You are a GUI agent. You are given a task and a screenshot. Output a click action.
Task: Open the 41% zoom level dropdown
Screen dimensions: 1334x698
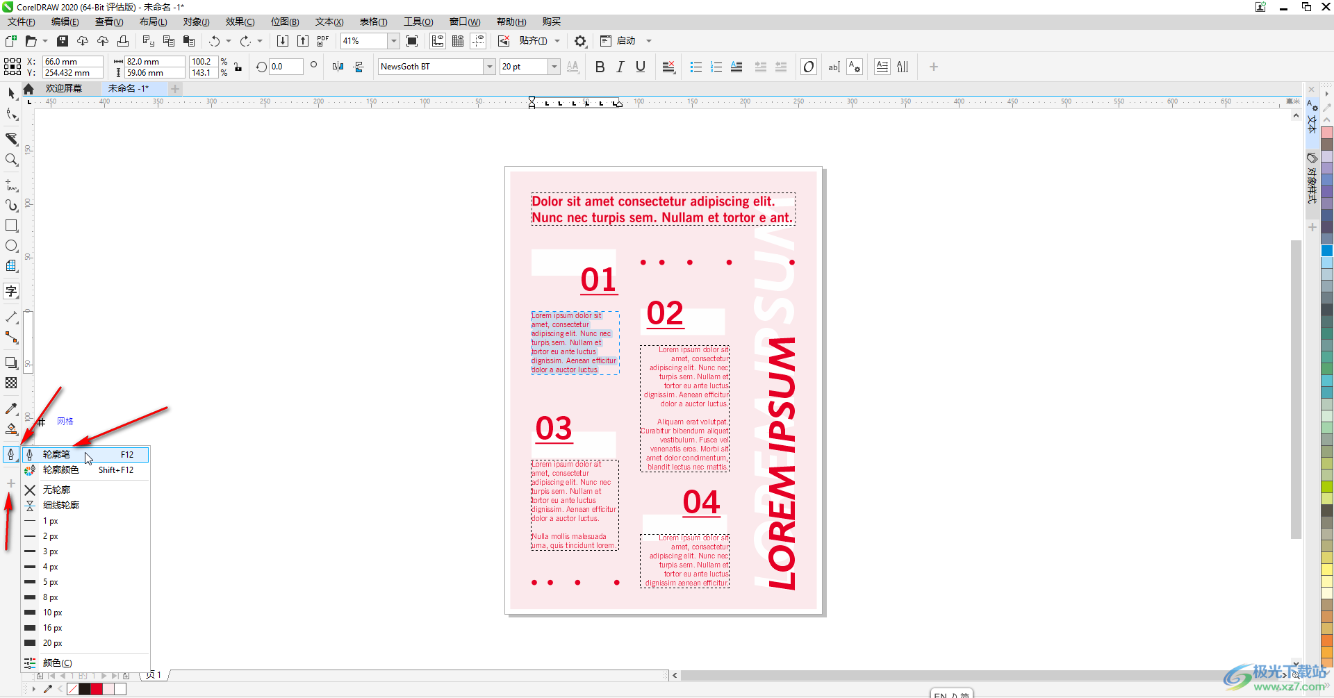[393, 41]
